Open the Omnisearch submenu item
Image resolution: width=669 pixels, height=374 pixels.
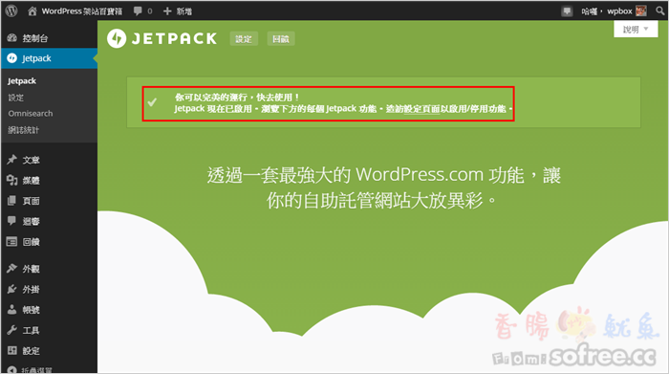click(31, 114)
